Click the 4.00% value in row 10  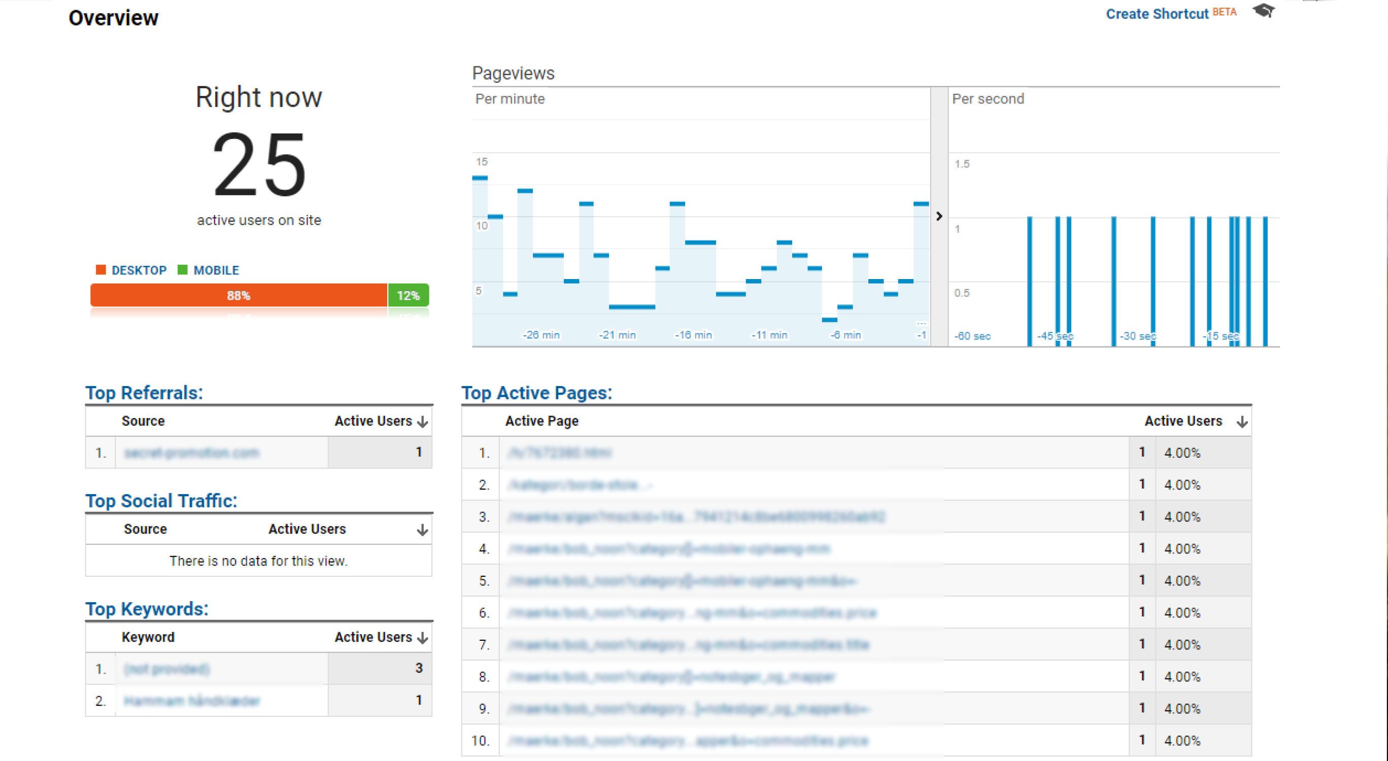point(1182,741)
